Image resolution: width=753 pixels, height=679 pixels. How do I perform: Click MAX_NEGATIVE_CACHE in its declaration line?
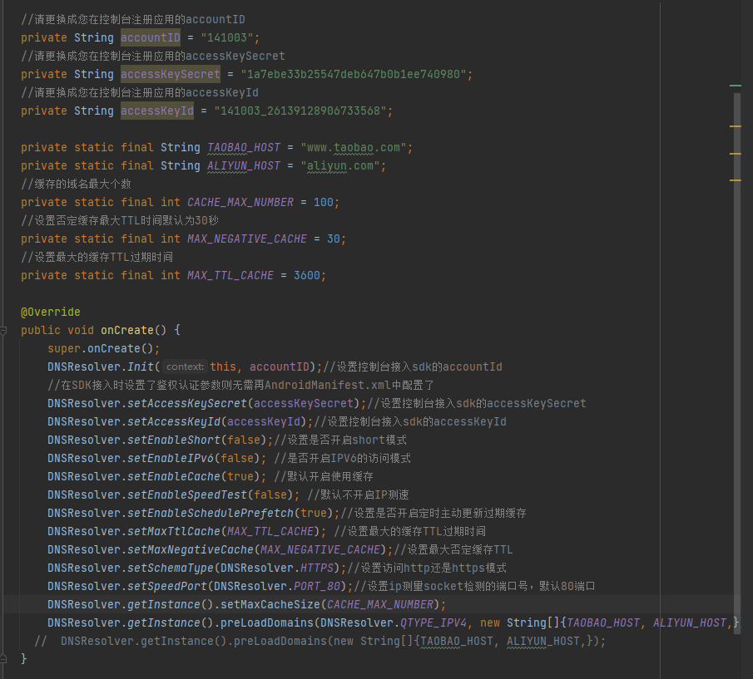click(247, 239)
